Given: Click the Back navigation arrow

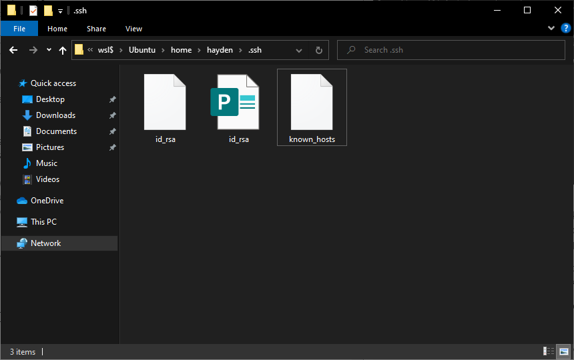Looking at the screenshot, I should [13, 50].
